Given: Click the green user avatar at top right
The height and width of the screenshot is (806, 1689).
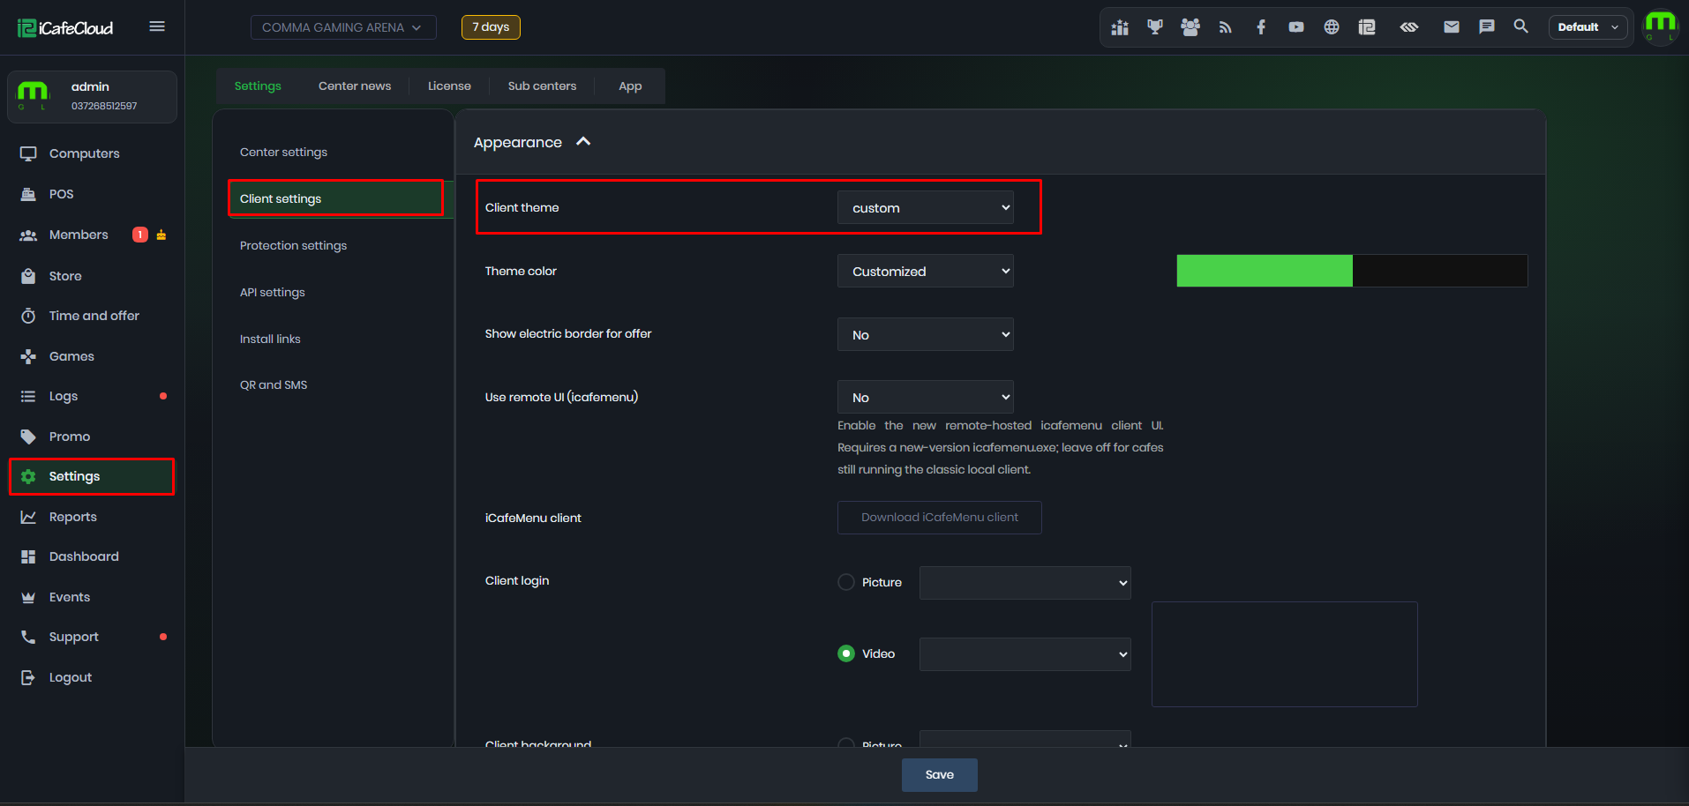Looking at the screenshot, I should click(x=1661, y=26).
